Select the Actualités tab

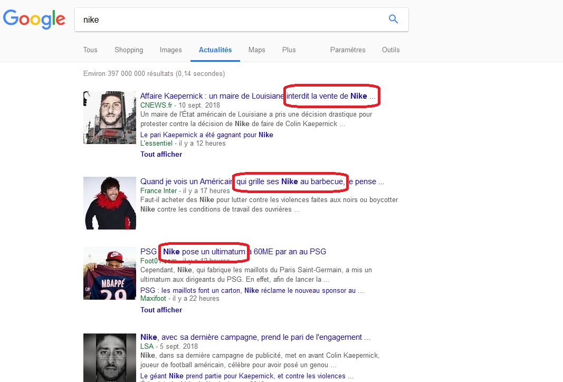click(215, 50)
